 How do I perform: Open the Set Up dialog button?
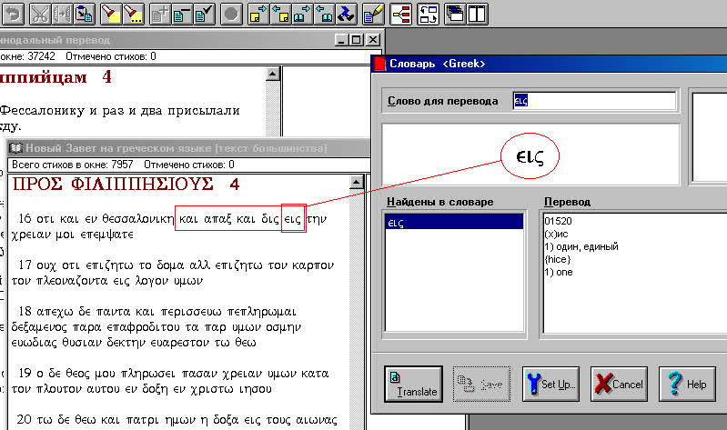(550, 385)
